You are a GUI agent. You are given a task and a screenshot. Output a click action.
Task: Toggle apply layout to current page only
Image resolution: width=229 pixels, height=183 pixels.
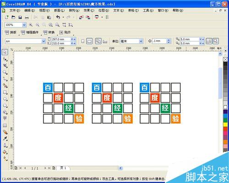105,41
